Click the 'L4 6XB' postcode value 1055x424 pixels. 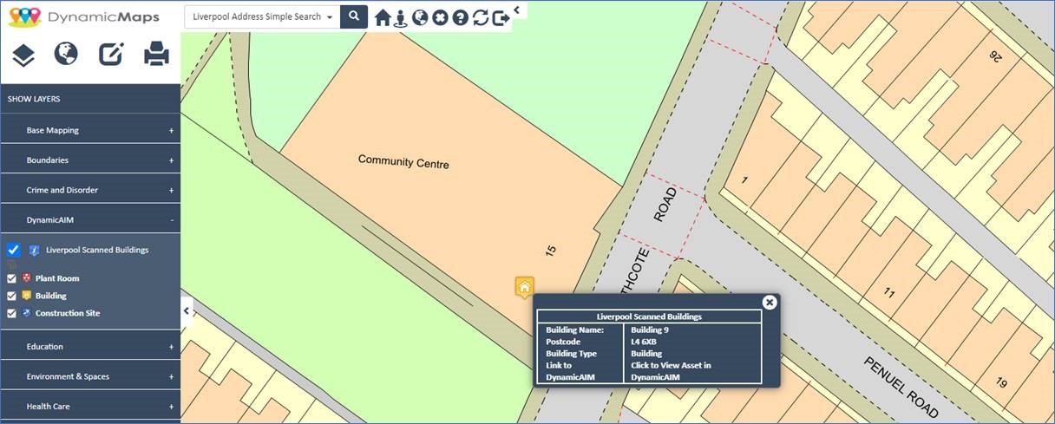coord(644,342)
